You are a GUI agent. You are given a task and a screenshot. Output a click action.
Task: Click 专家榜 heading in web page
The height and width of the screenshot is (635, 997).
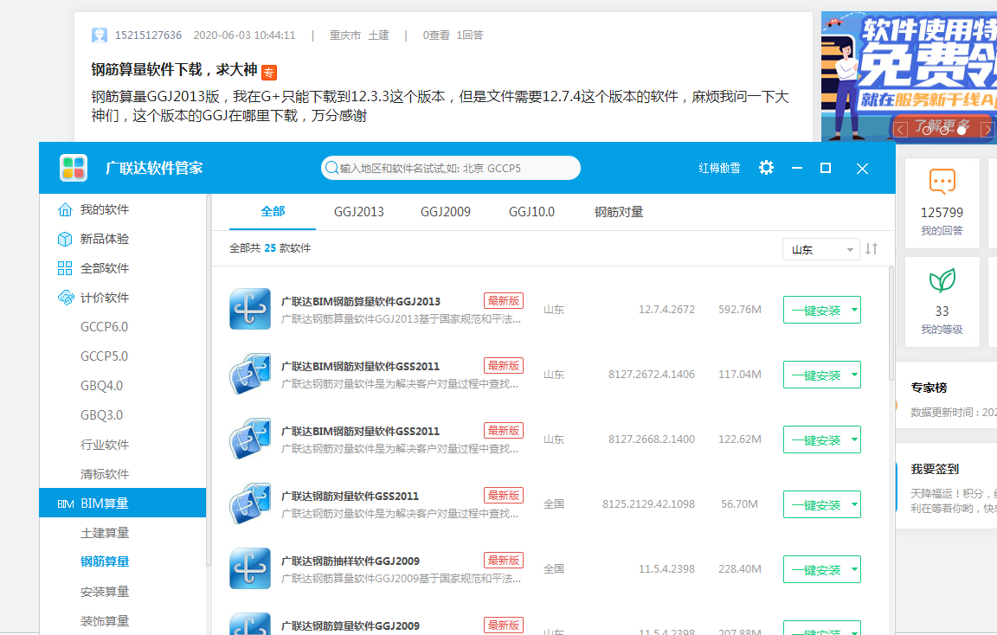[x=929, y=388]
